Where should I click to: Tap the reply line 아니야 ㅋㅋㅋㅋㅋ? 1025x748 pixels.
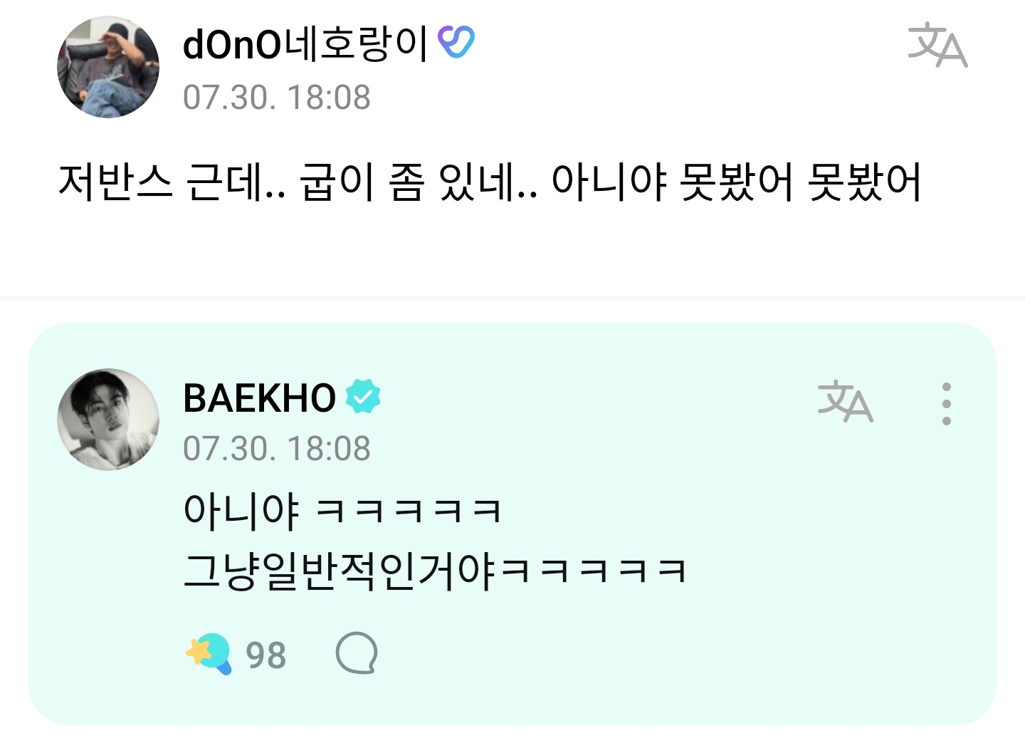coord(342,511)
